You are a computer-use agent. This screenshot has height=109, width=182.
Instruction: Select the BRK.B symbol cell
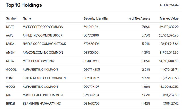pyautogui.click(x=11, y=104)
